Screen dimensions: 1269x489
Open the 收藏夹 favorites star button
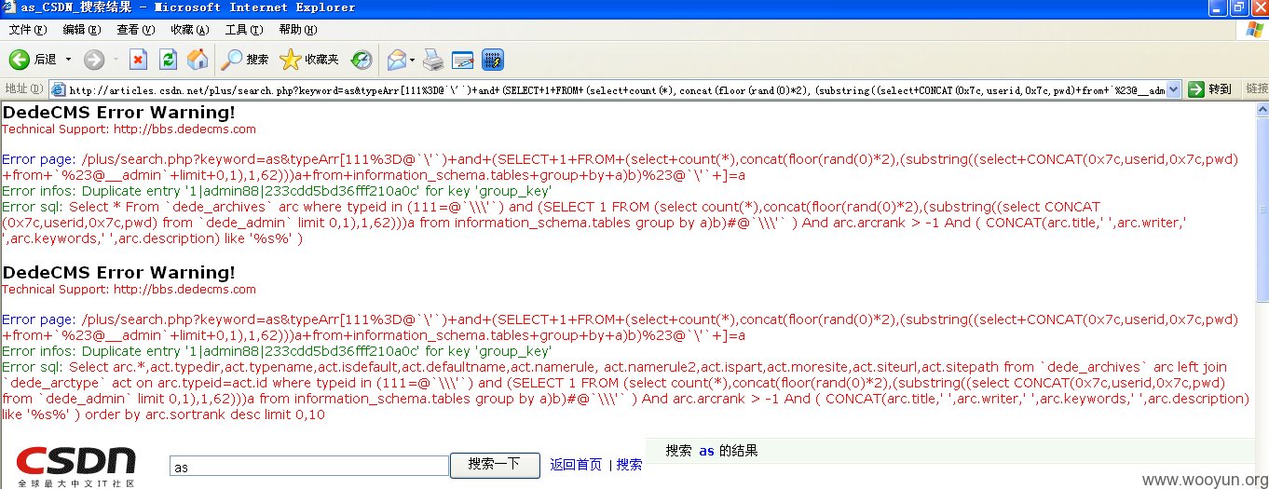pyautogui.click(x=309, y=60)
